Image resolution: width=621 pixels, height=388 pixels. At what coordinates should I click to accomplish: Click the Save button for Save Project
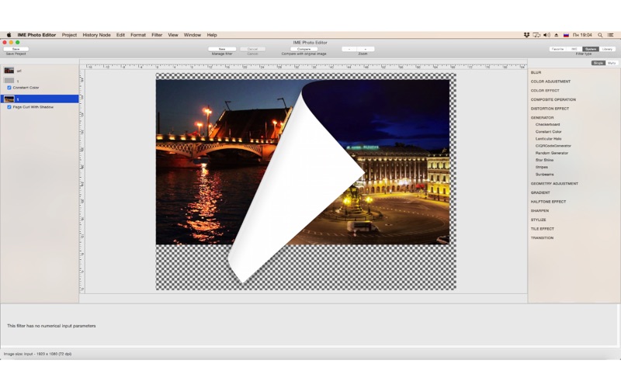[x=16, y=49]
